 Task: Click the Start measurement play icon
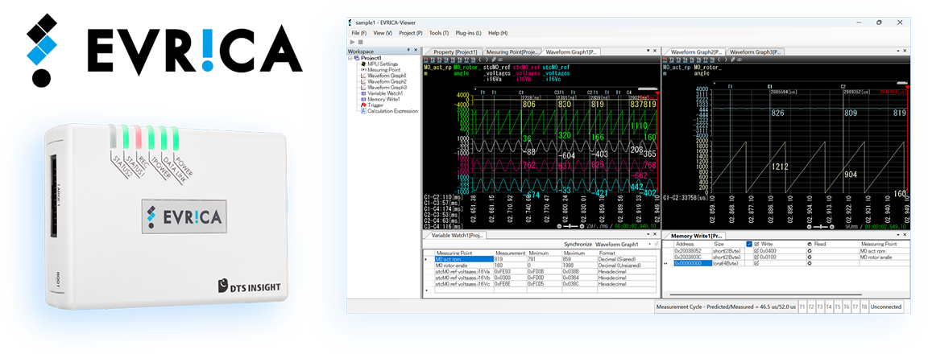pos(354,42)
